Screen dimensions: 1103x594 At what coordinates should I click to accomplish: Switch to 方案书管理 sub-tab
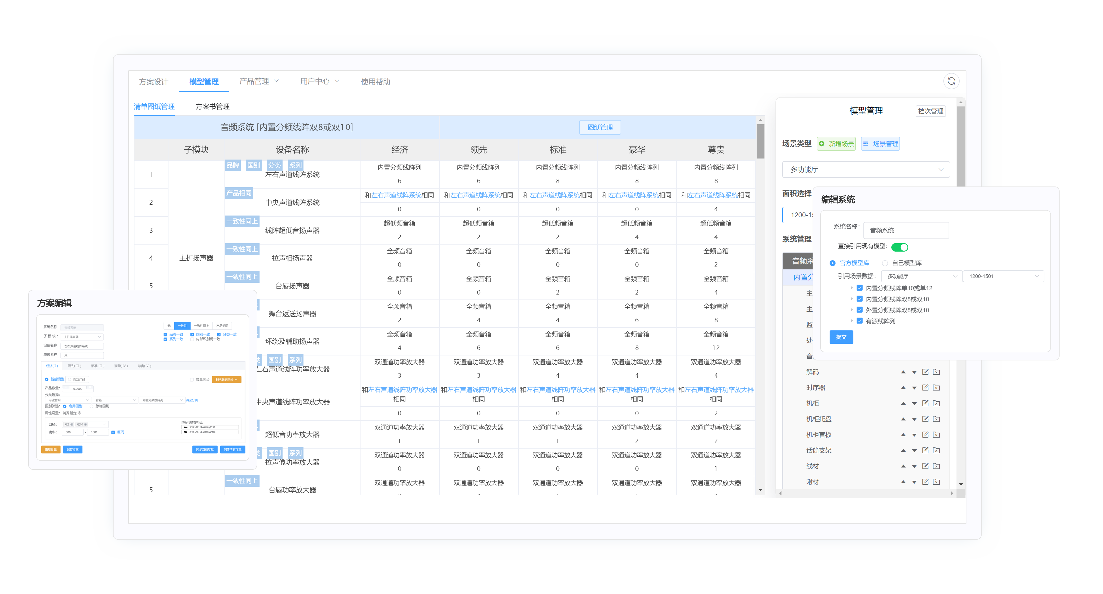pyautogui.click(x=212, y=106)
